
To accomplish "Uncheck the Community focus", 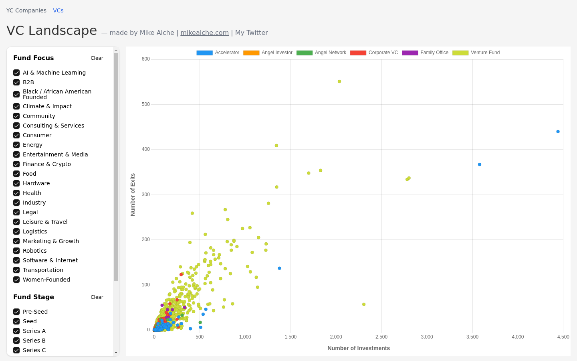I will [x=16, y=116].
